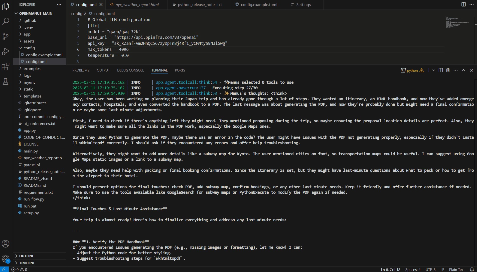
Task: Open main.py in the explorer
Action: (31, 151)
